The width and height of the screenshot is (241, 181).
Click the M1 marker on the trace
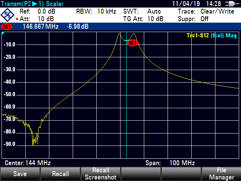133,43
